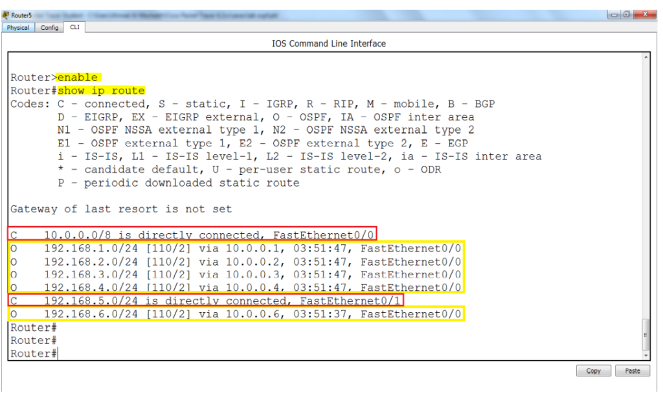Click the highlighted 'show ip route' command

[x=102, y=91]
